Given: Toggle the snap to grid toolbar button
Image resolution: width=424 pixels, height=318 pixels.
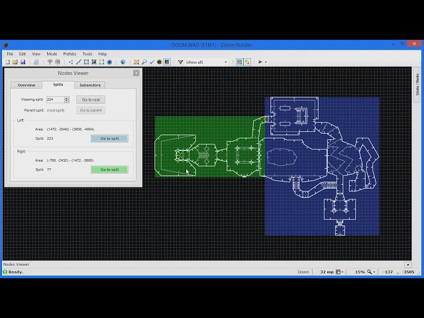Looking at the screenshot, I should click(x=239, y=62).
